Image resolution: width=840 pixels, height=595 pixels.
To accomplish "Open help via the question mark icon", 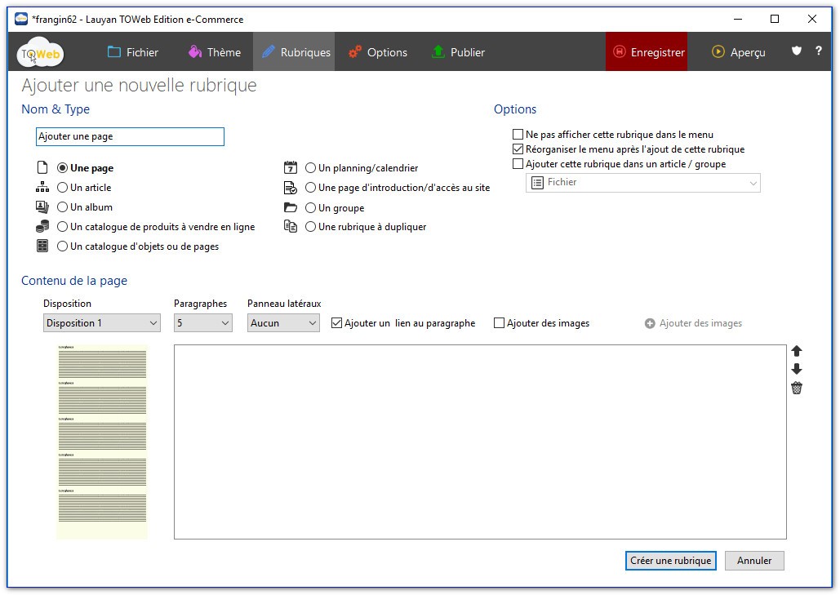I will [x=818, y=51].
